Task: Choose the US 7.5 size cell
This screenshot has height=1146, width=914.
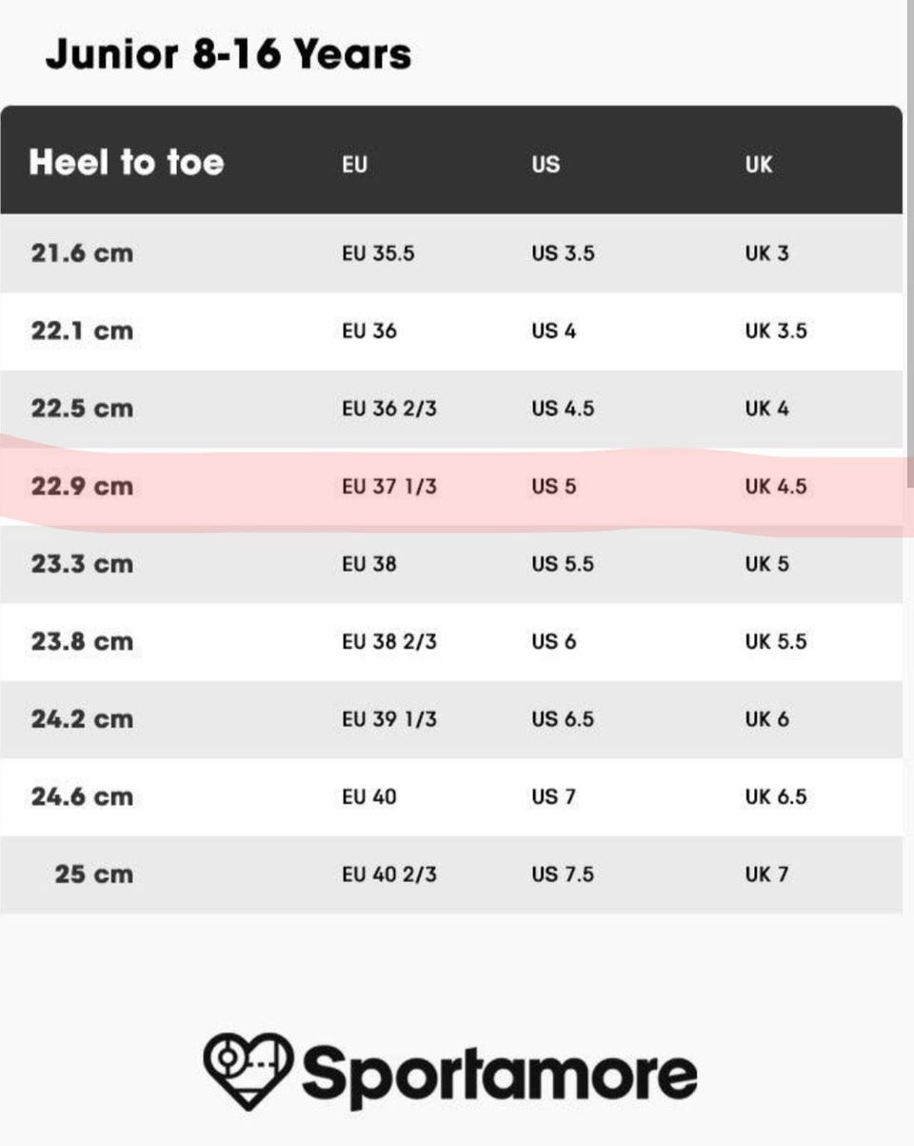Action: pyautogui.click(x=563, y=875)
